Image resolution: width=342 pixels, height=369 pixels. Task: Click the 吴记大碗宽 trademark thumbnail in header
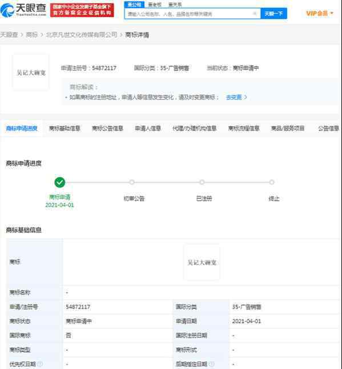31,73
